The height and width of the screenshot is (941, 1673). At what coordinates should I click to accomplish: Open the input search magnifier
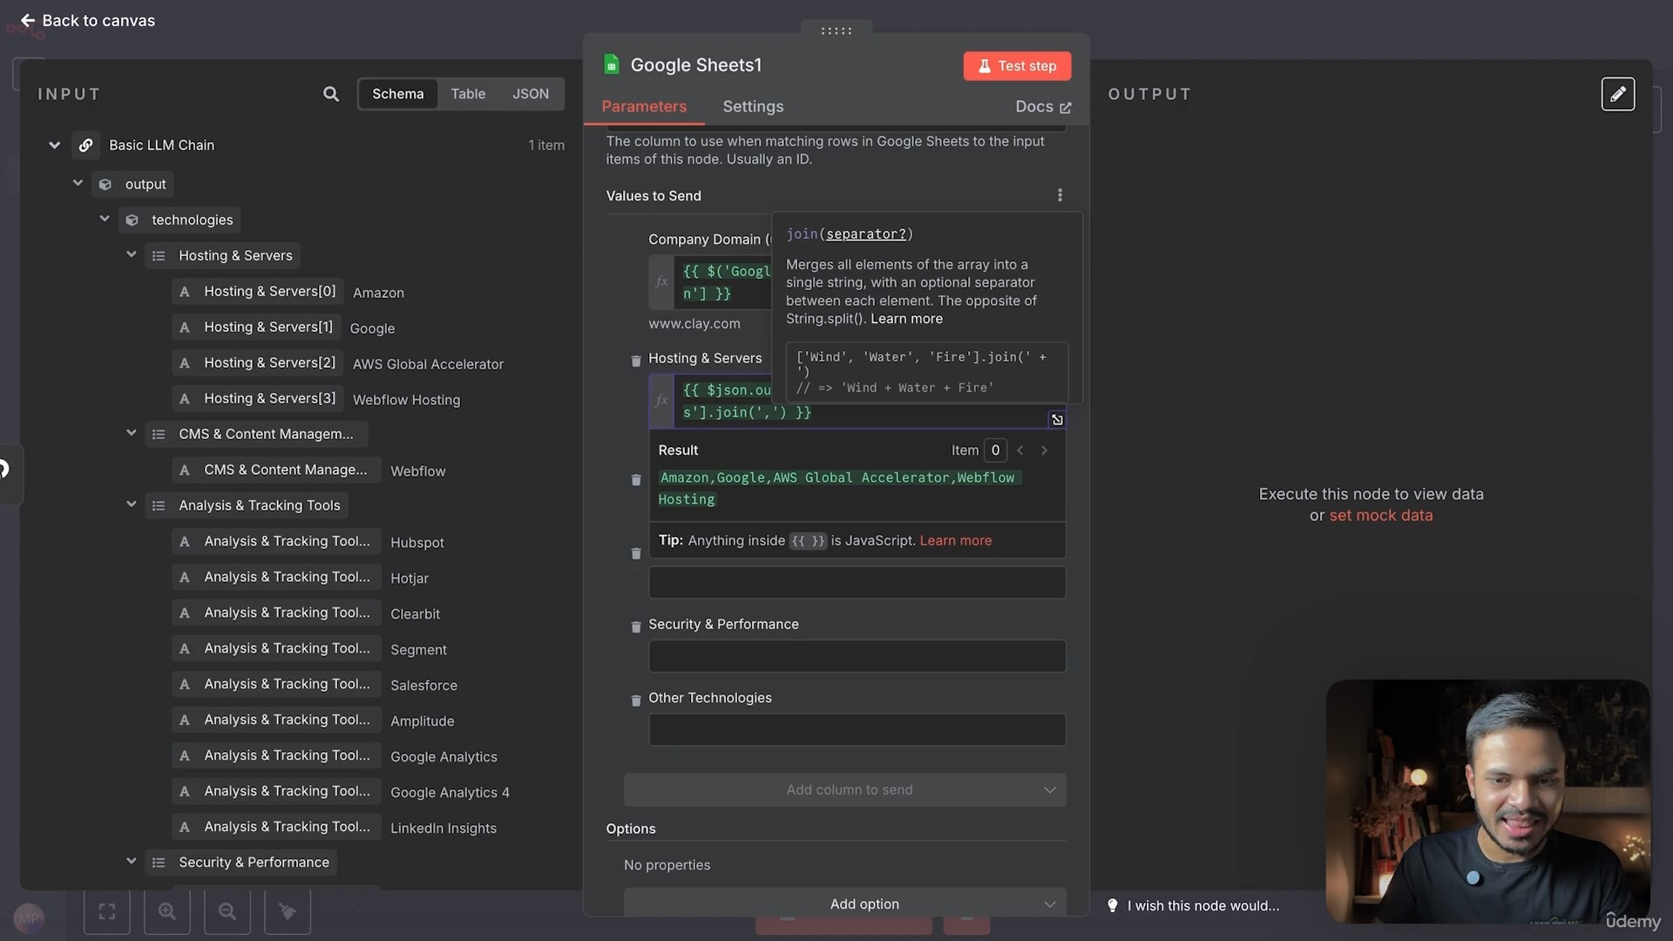(331, 94)
